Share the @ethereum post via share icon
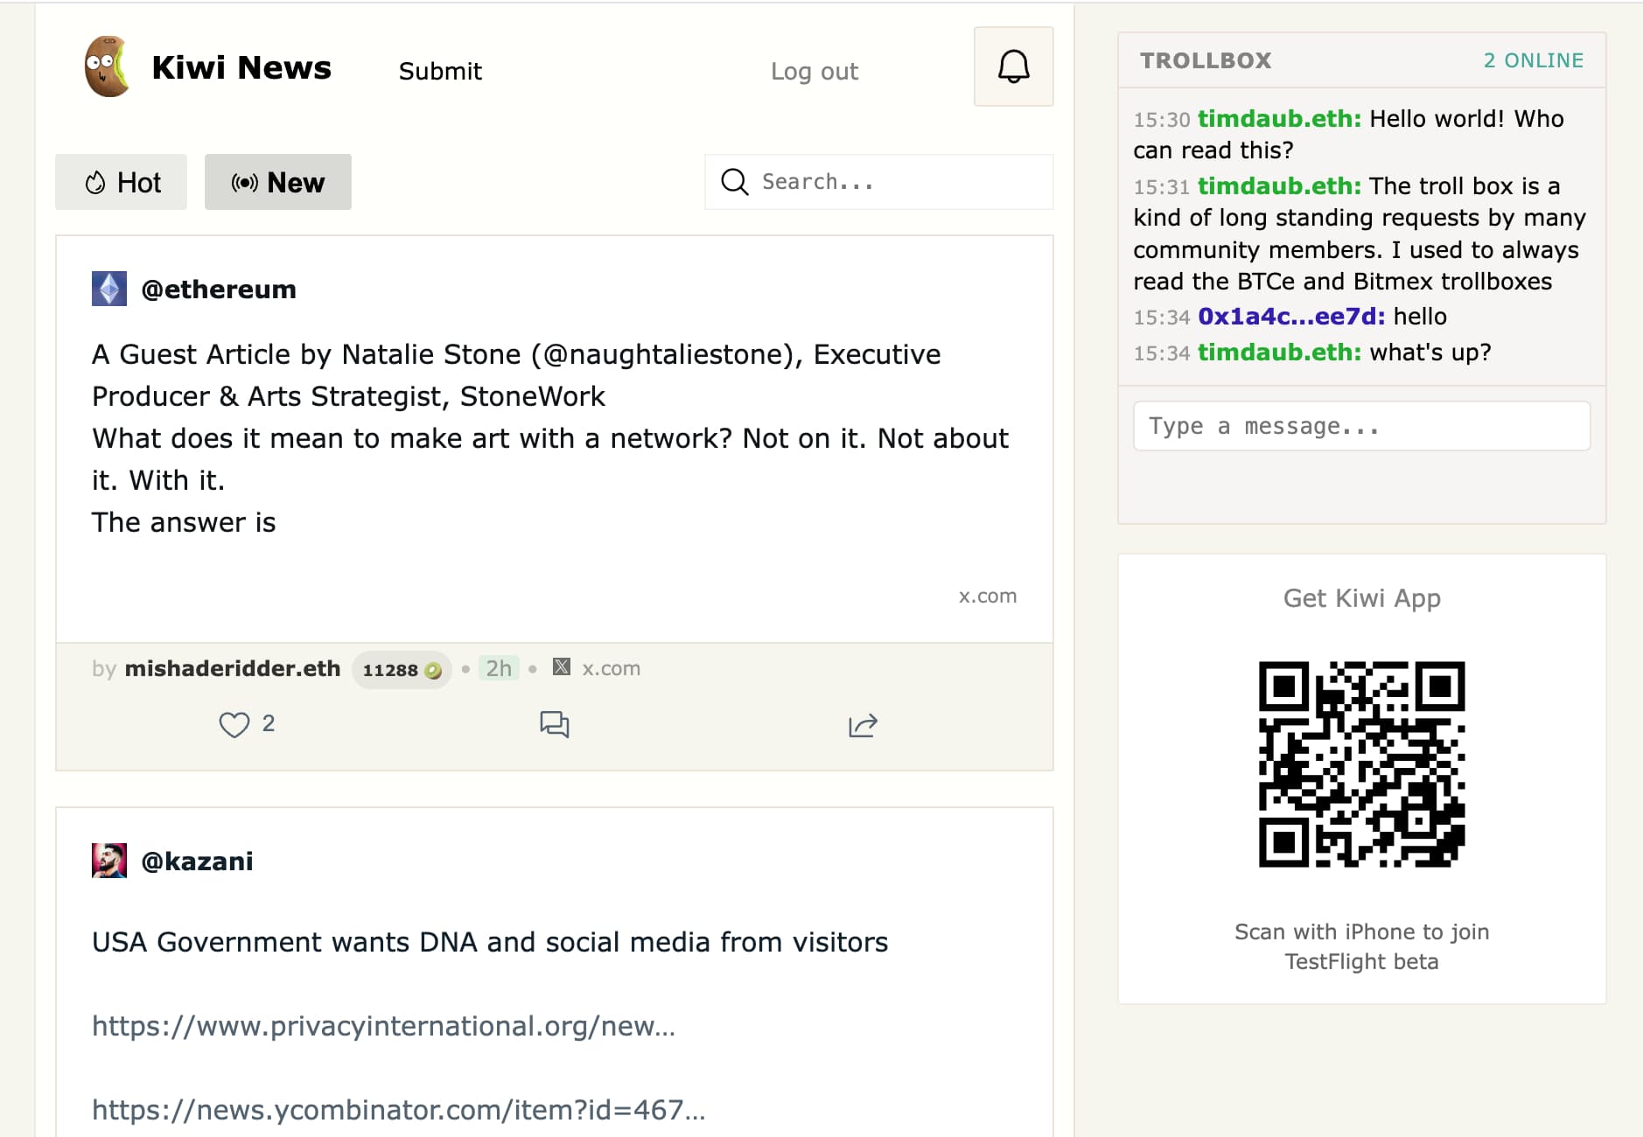Viewport: 1643px width, 1137px height. point(861,724)
